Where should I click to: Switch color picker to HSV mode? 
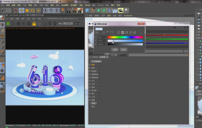(x=122, y=32)
